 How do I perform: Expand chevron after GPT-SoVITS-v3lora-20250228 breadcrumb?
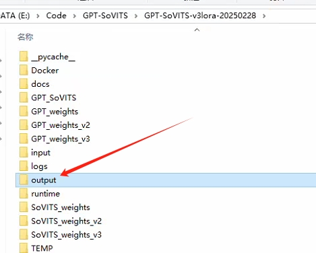264,16
